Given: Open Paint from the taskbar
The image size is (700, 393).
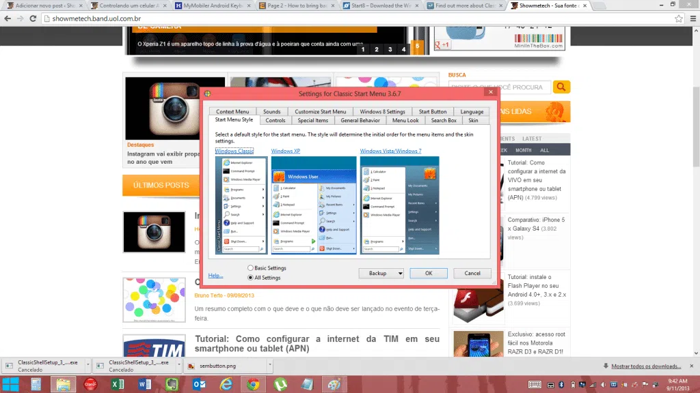Looking at the screenshot, I should 334,384.
